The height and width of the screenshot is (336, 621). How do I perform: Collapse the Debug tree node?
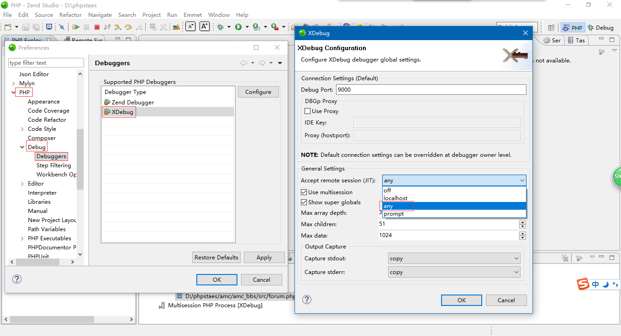coord(22,147)
